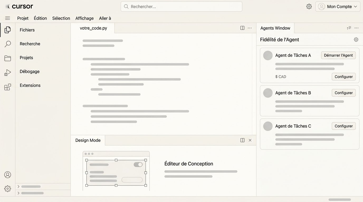Click Démarrer l'Agent button
363x202 pixels.
tap(338, 55)
